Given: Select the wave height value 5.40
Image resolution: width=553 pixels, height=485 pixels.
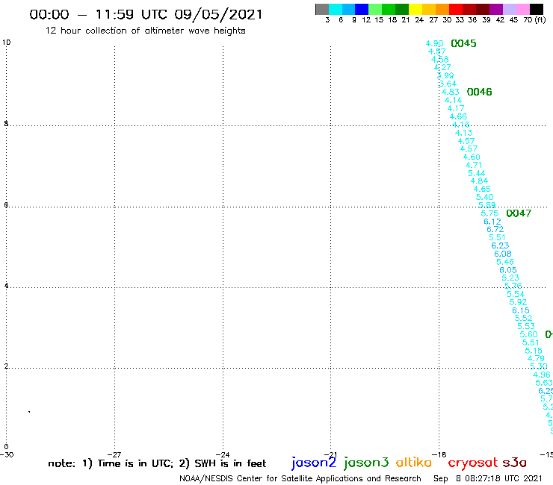Looking at the screenshot, I should pos(484,197).
